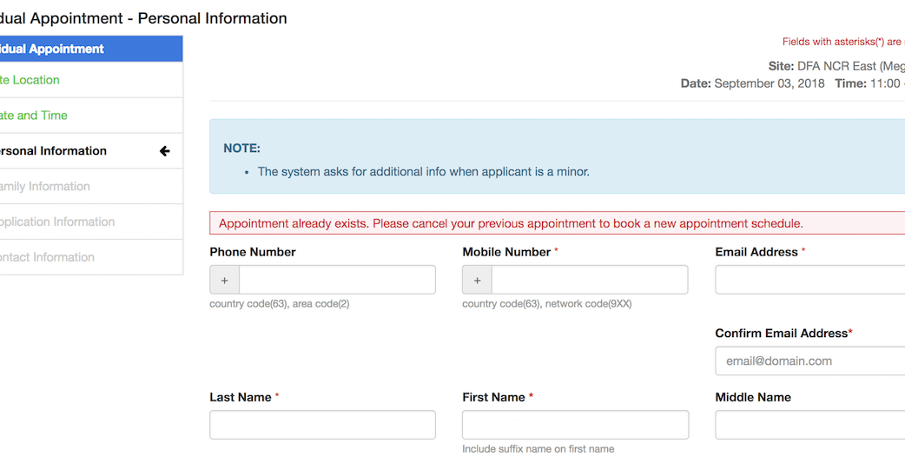
Task: Go to the Date and Time step
Action: click(34, 116)
